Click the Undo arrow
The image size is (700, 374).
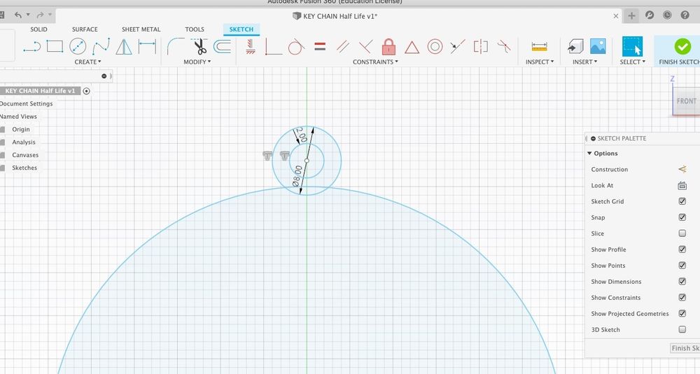18,15
